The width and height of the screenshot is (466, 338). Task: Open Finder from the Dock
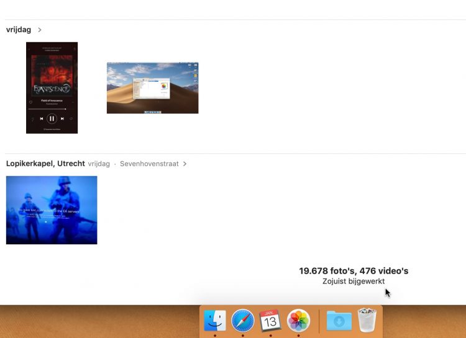(215, 321)
